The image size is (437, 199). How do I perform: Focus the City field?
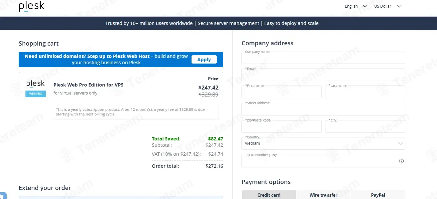click(365, 126)
